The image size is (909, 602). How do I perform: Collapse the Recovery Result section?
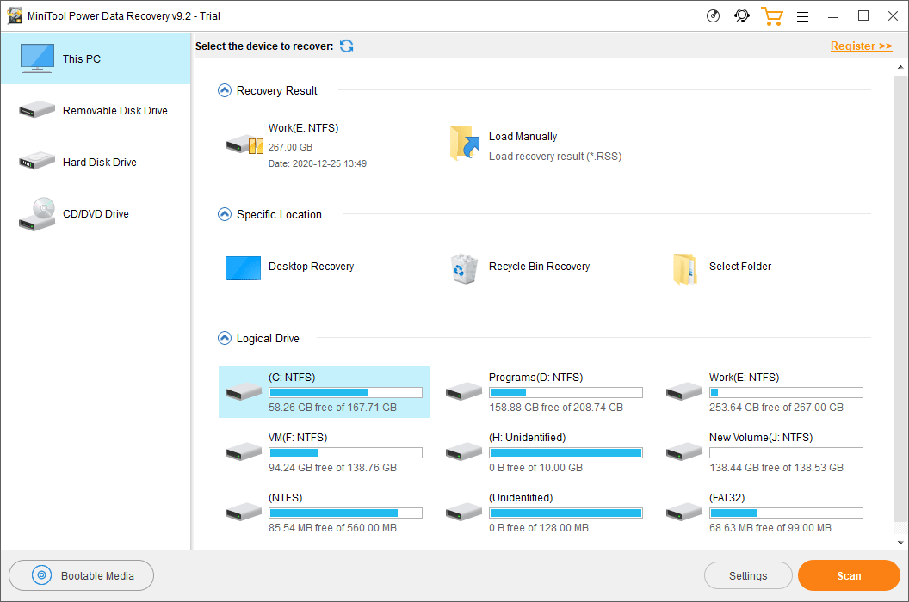point(225,90)
